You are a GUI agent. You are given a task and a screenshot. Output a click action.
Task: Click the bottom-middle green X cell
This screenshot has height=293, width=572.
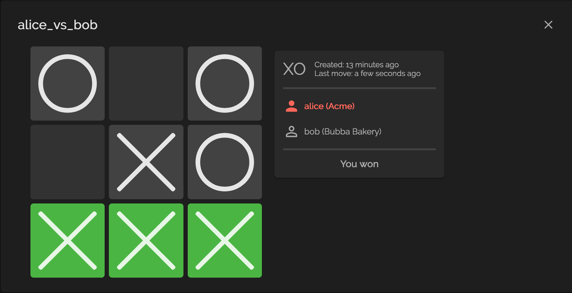pos(146,240)
